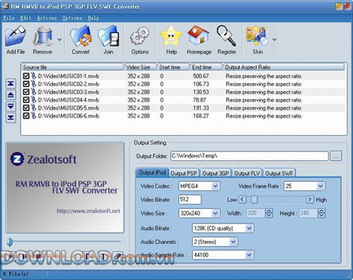Open the dropdown arrow beside Remove
The image size is (353, 280).
tap(59, 39)
